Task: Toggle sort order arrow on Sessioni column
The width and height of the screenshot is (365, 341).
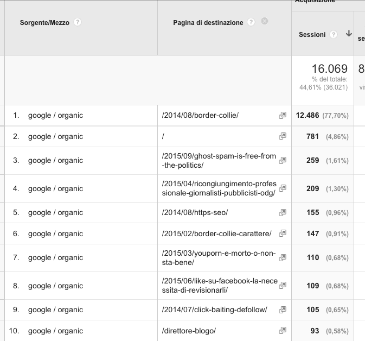Action: click(349, 34)
